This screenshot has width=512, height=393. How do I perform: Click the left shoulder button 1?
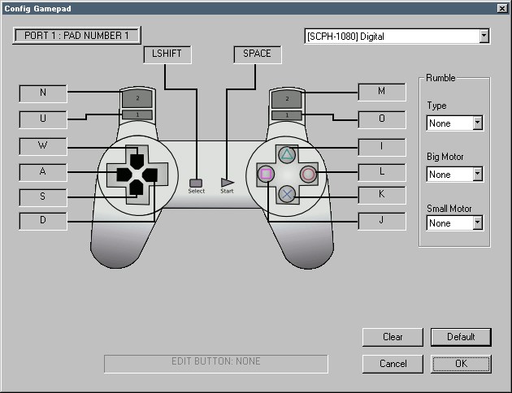(137, 114)
